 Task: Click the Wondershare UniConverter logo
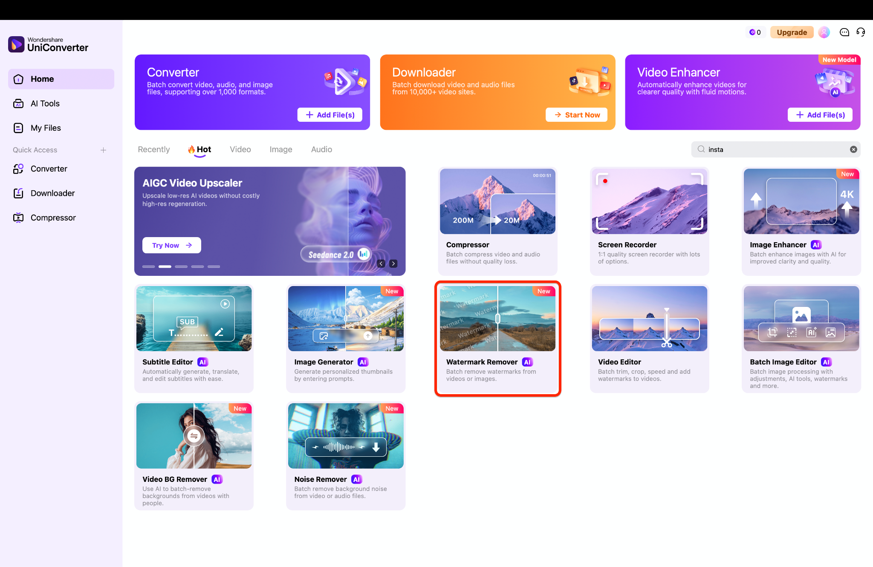[48, 44]
